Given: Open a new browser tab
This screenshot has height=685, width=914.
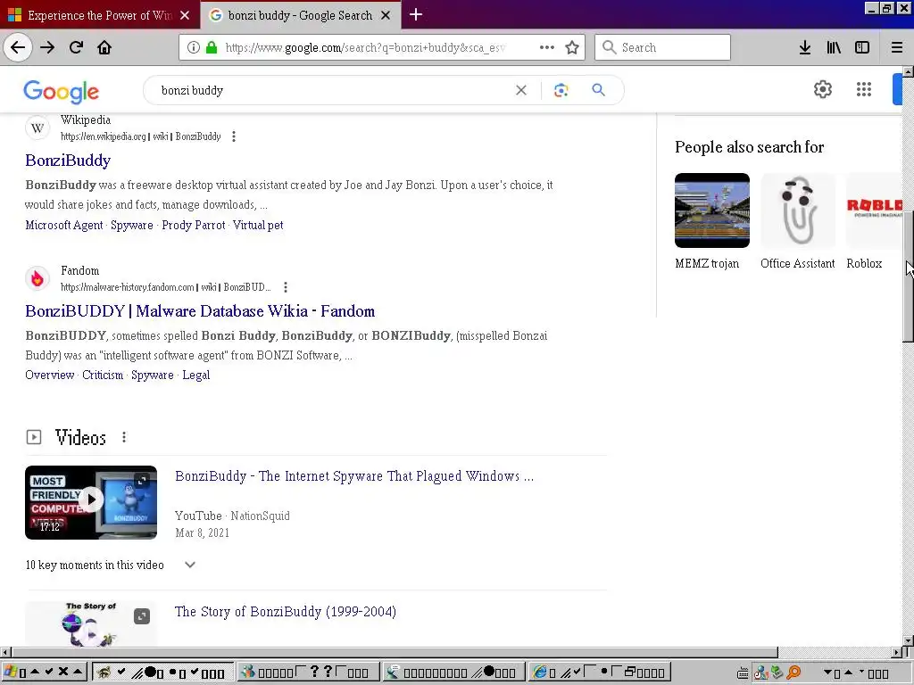Looking at the screenshot, I should coord(416,14).
